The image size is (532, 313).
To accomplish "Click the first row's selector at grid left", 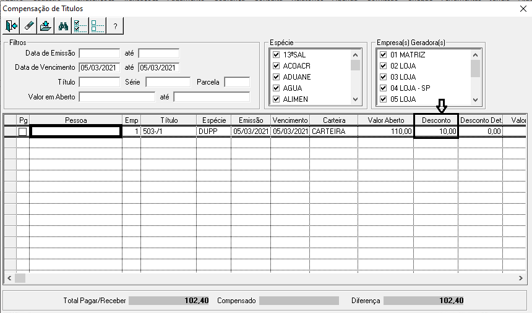I will (x=10, y=131).
